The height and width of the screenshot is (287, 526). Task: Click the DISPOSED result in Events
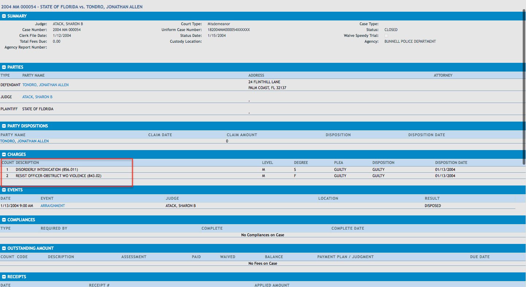coord(433,206)
